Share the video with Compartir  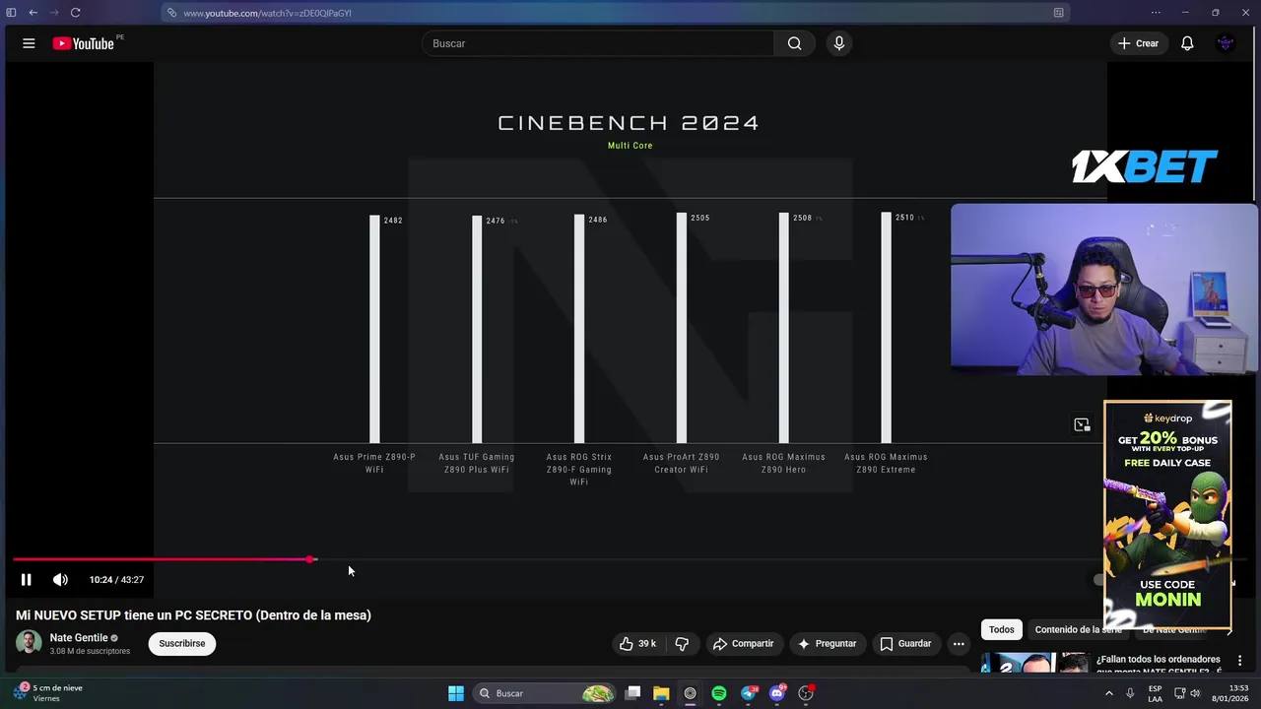click(744, 644)
